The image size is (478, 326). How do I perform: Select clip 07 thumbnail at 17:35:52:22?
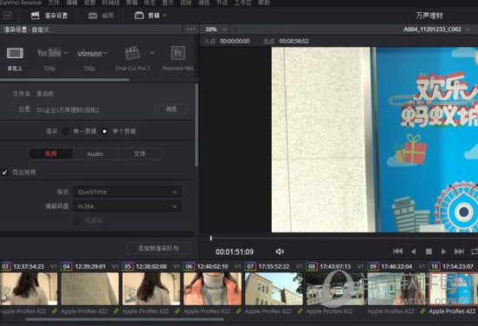point(274,289)
